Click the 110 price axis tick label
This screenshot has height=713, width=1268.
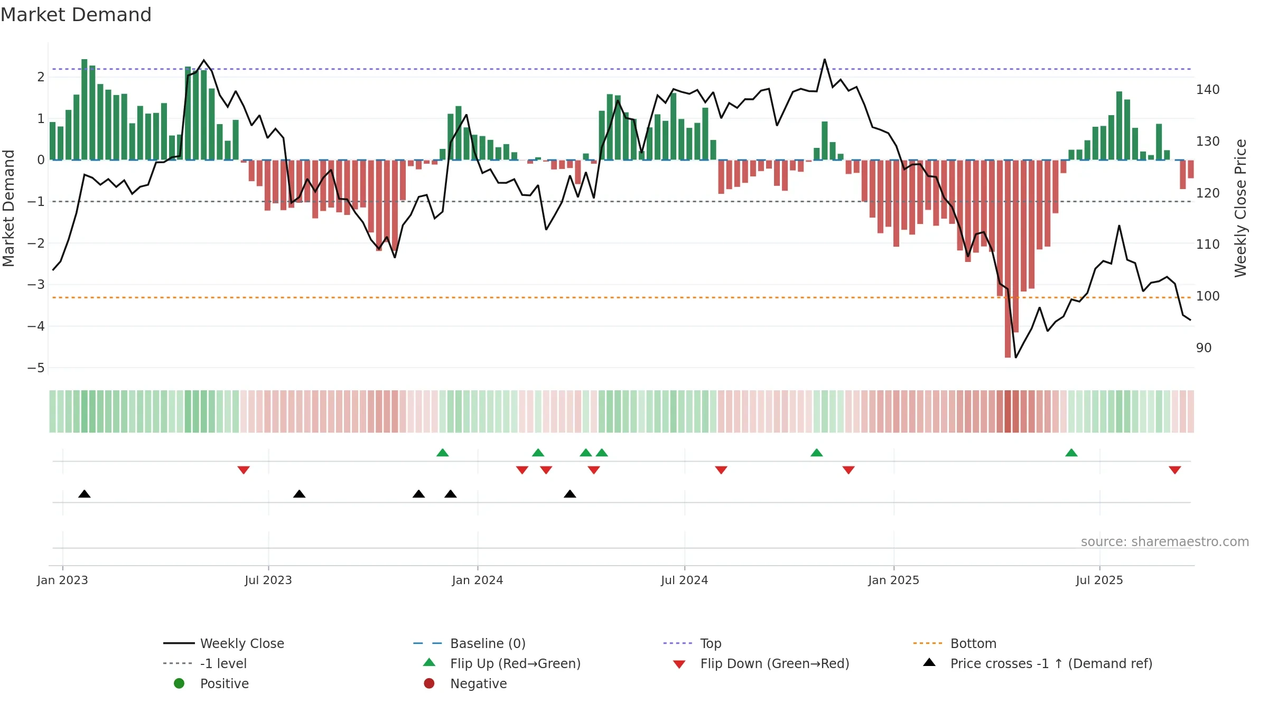coord(1208,245)
